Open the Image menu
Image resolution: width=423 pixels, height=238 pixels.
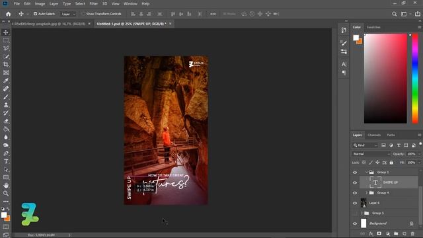[x=40, y=4]
